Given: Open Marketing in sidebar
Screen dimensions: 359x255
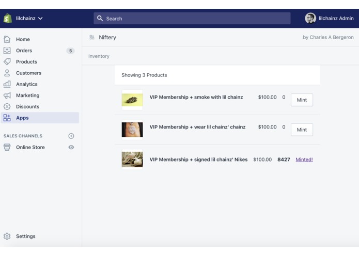Looking at the screenshot, I should click(27, 95).
